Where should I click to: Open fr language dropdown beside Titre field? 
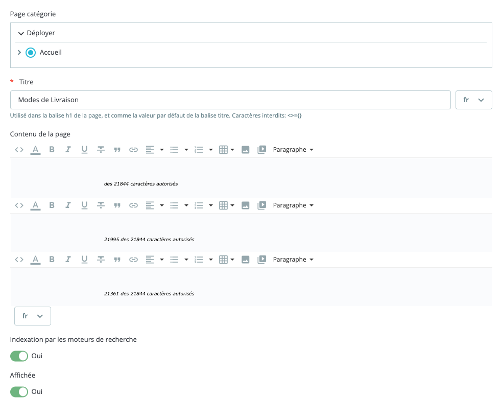point(474,100)
